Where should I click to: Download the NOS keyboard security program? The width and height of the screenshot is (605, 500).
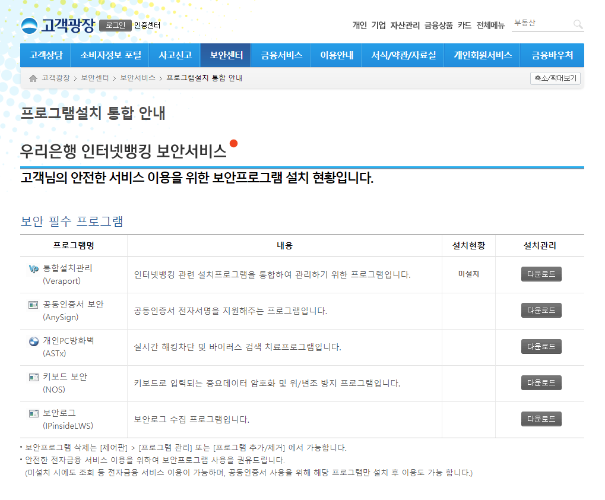tap(541, 383)
